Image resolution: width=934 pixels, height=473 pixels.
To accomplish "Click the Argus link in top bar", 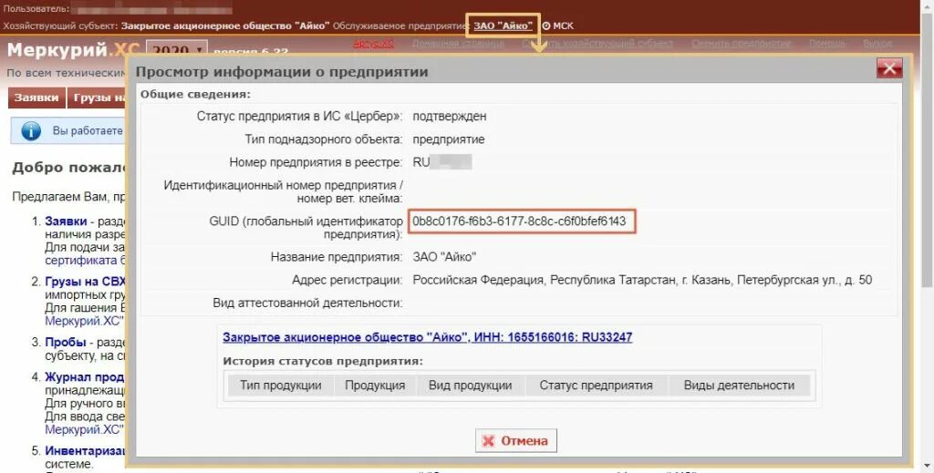I will [x=373, y=44].
